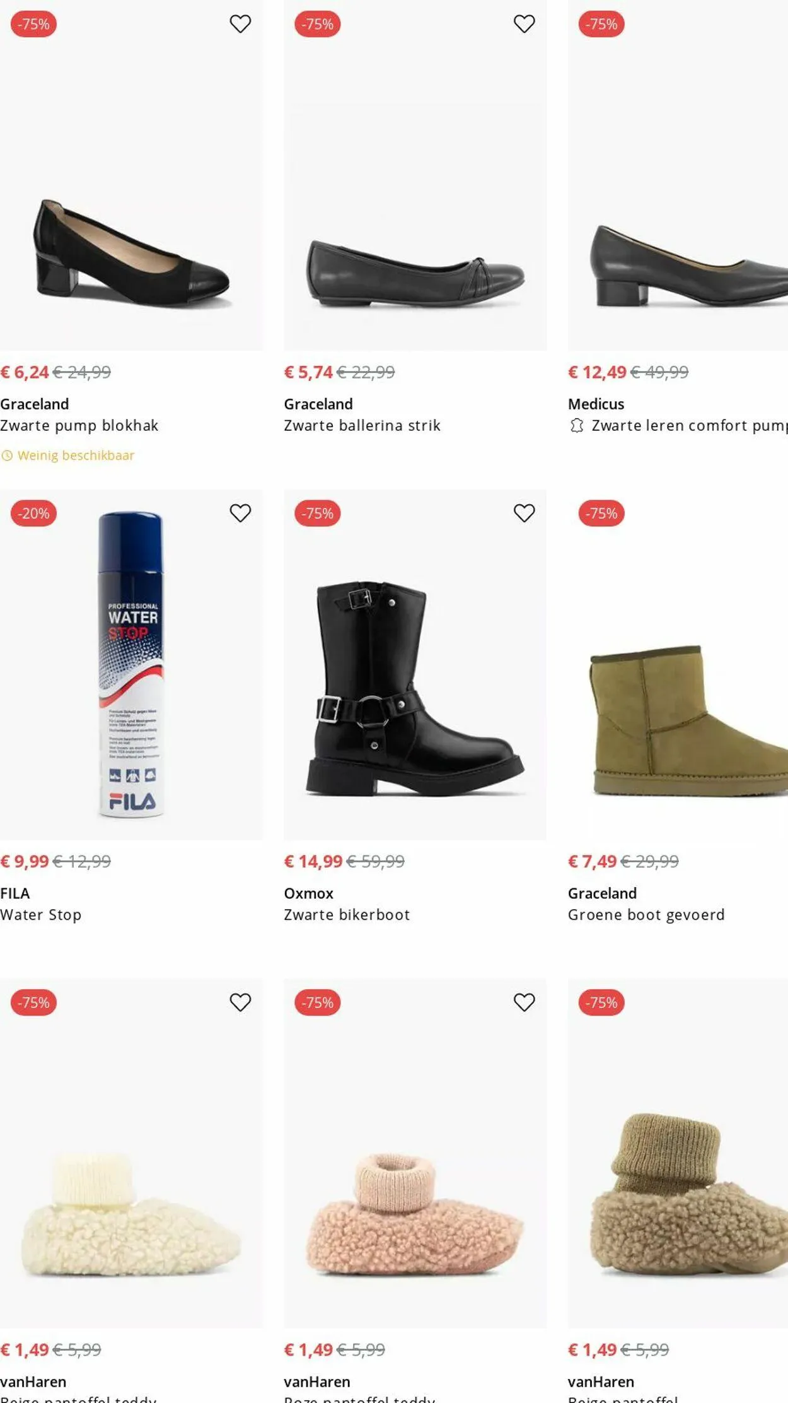Toggle wishlist heart on Zwarte ballerina strik
This screenshot has height=1403, width=788.
click(x=524, y=24)
